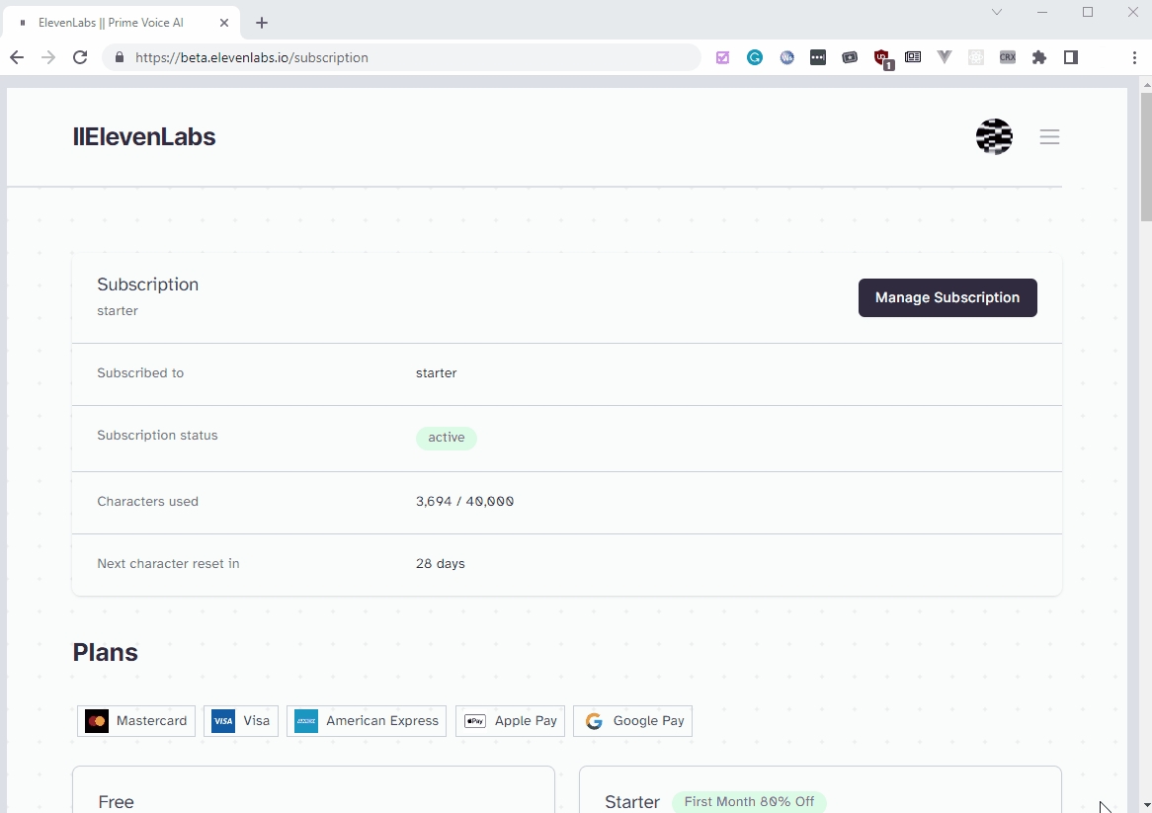Click the Vue devtools extension icon
The image size is (1152, 813).
(x=945, y=57)
